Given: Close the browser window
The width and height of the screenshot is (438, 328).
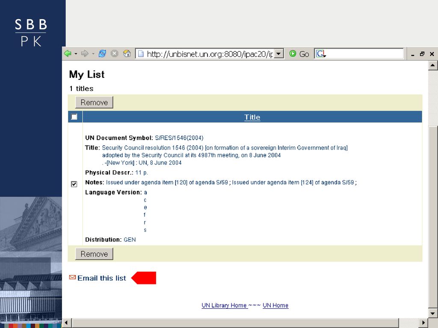Looking at the screenshot, I should [x=432, y=54].
